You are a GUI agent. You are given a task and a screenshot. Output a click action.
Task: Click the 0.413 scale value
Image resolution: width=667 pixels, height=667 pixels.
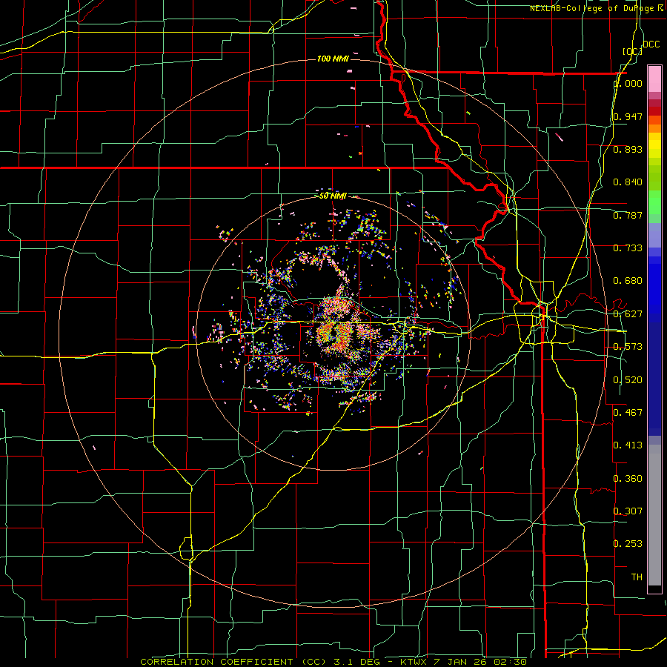pyautogui.click(x=628, y=445)
